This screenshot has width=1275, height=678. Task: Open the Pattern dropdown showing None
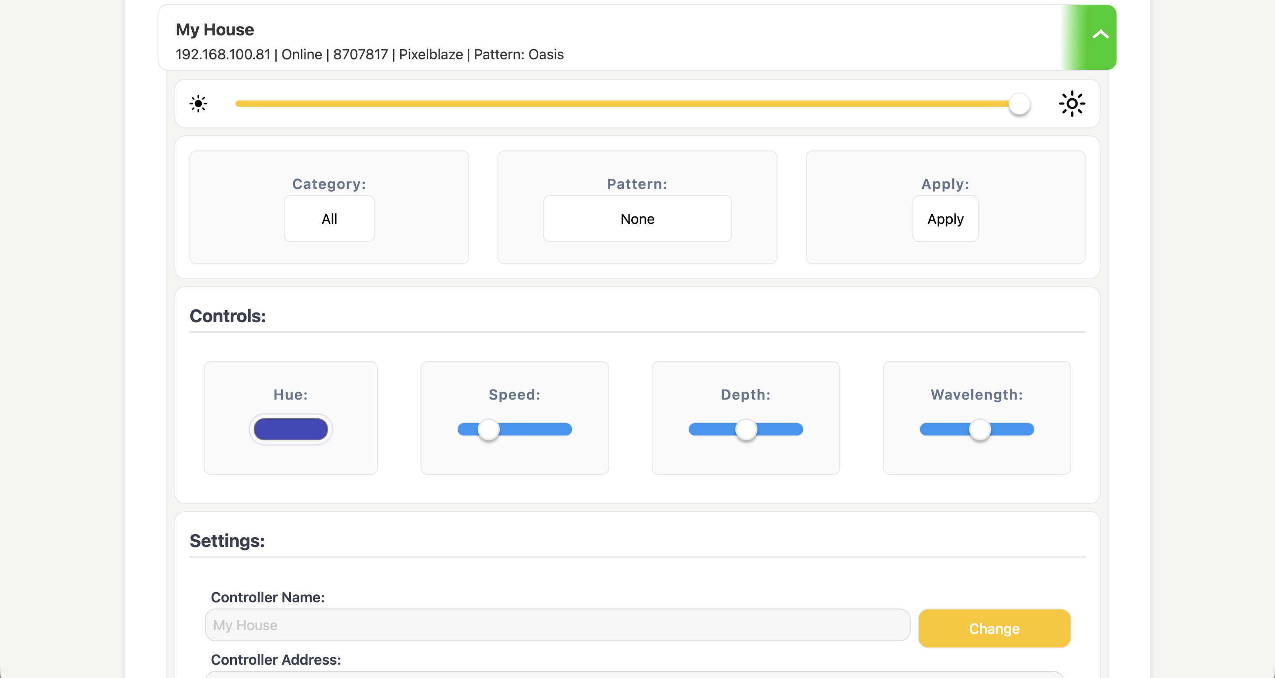coord(637,219)
